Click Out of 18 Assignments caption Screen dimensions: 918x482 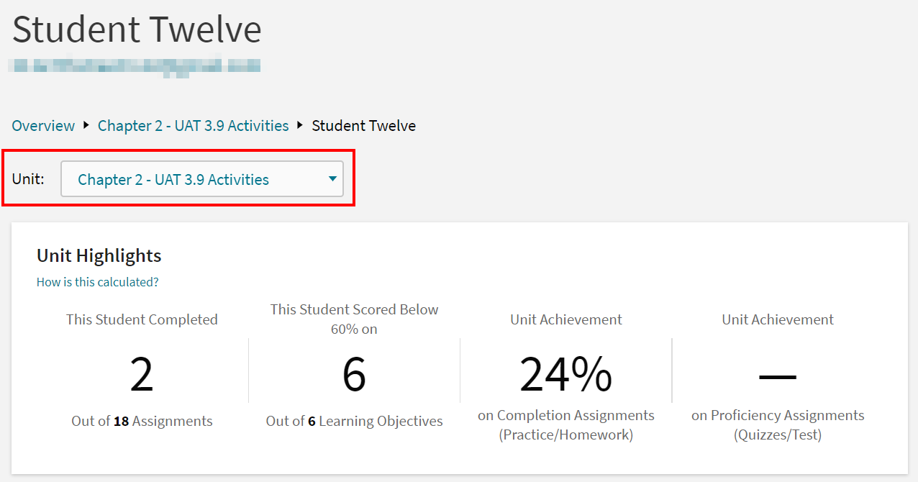coord(141,421)
